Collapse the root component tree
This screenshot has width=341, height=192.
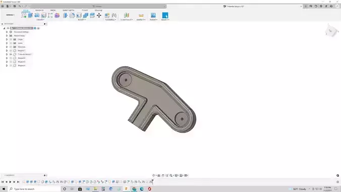(x=4, y=28)
